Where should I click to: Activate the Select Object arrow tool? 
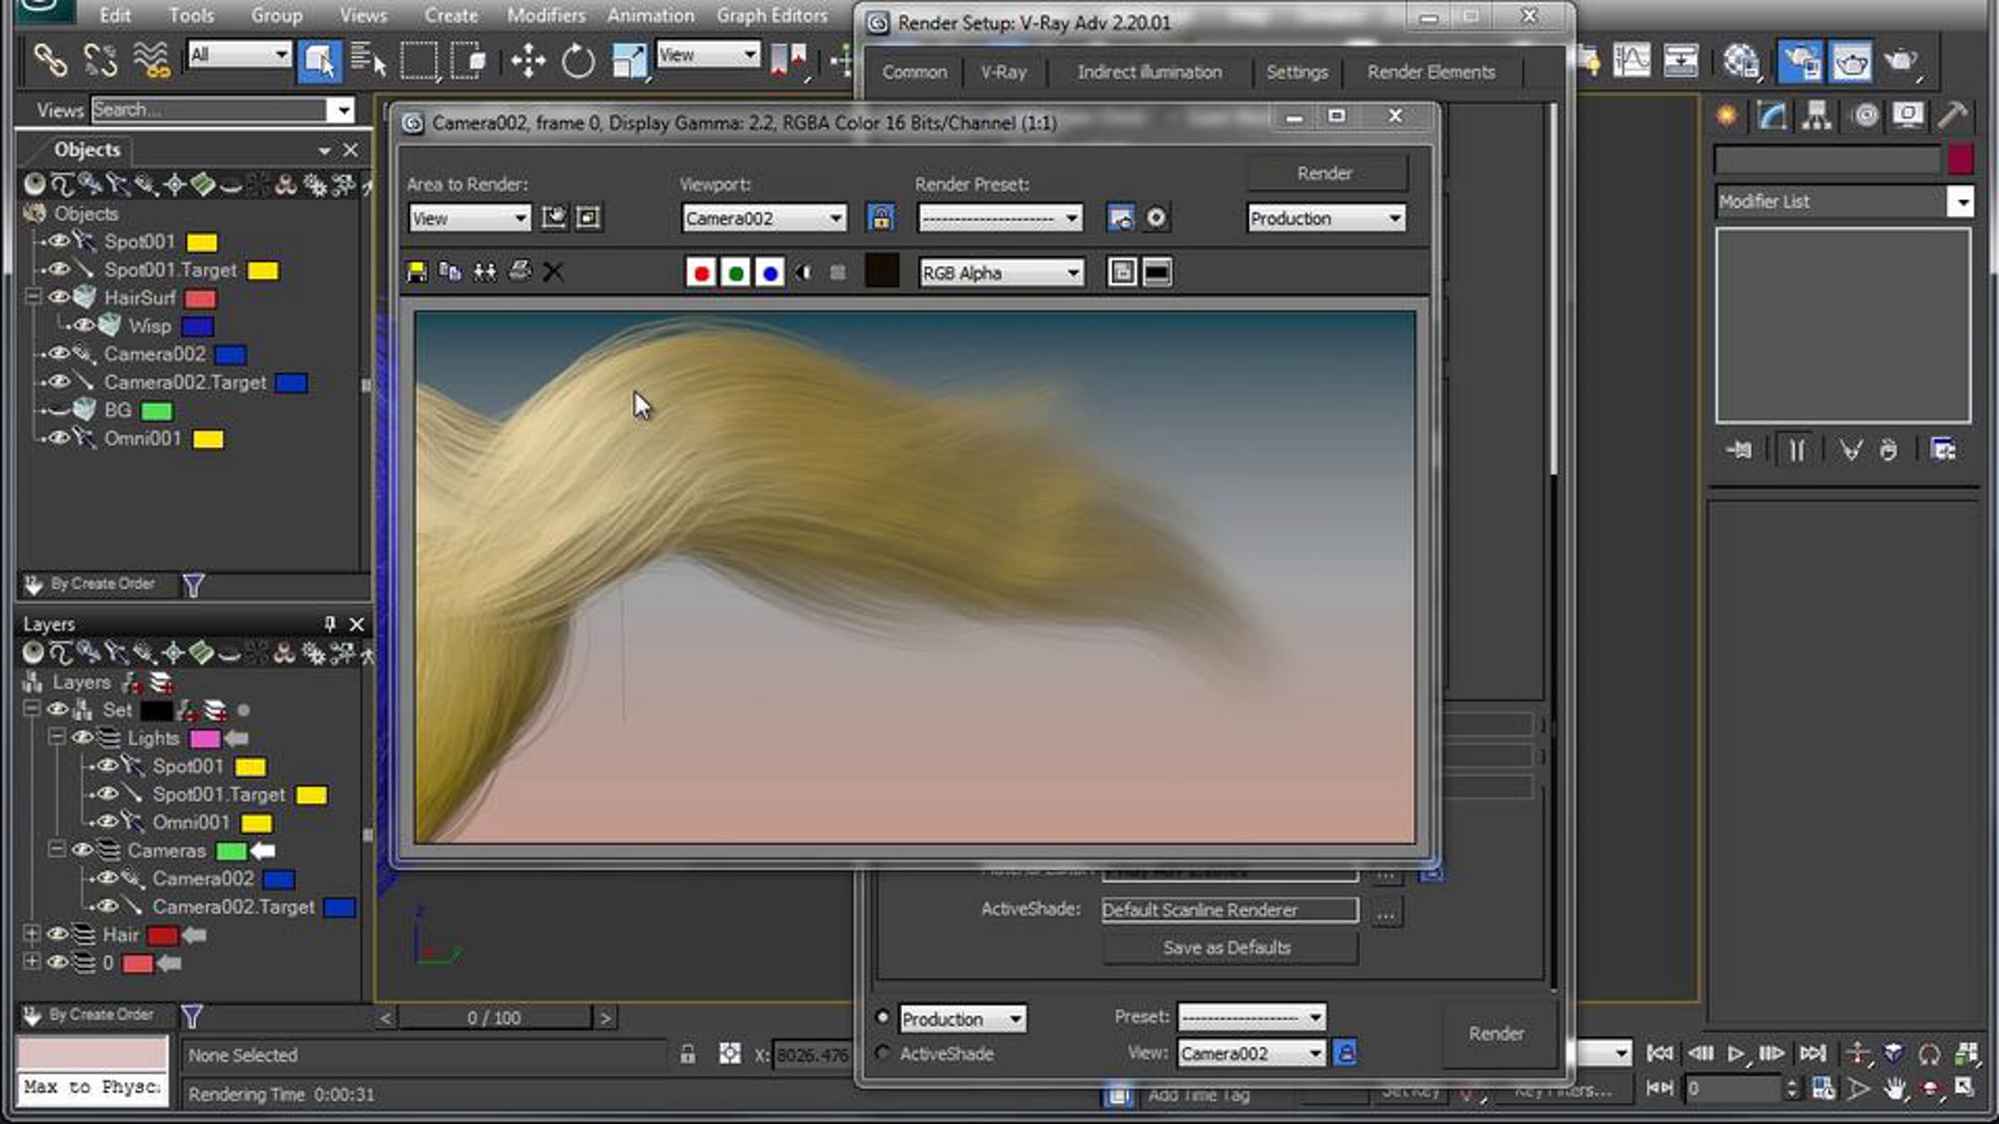[319, 61]
